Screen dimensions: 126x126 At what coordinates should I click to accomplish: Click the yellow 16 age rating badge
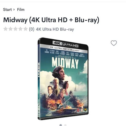click(85, 109)
